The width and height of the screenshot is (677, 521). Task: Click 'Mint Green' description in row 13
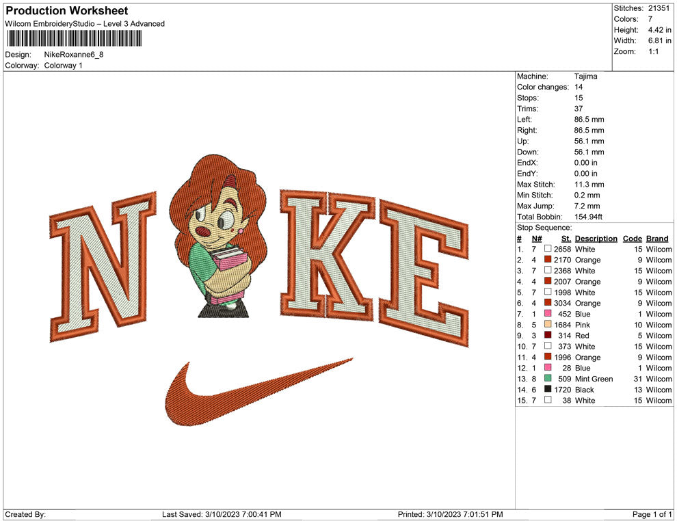click(x=594, y=379)
